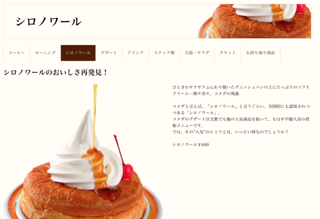The image size is (320, 219).
Task: Open the お持ち帰り商品 tab
Action: [260, 53]
